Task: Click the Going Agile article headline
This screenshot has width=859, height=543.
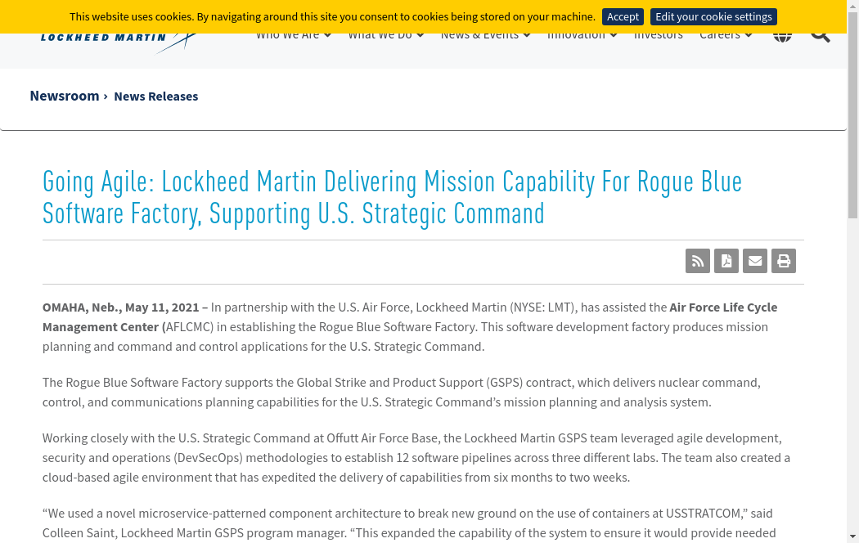Action: coord(392,197)
